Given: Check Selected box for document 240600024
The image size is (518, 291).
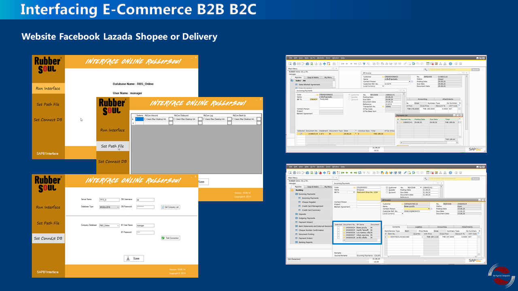Looking at the screenshot, I should tap(338, 228).
